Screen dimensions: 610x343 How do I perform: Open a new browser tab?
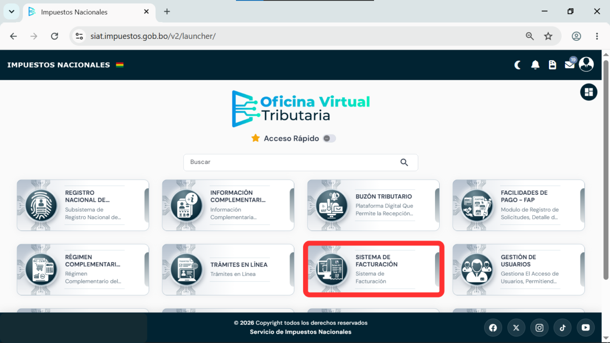pos(167,12)
